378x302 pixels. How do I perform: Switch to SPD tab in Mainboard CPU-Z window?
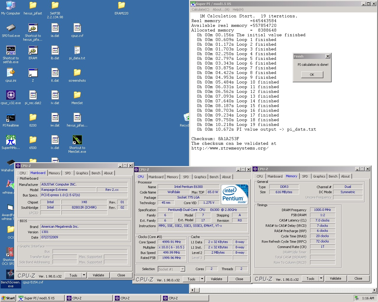[x=68, y=173]
